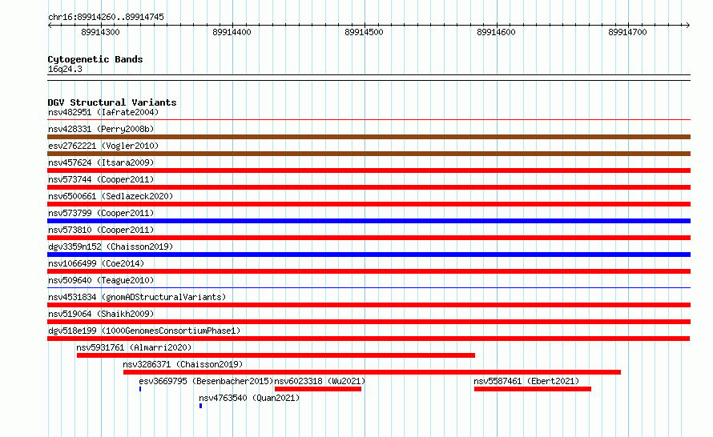Click the 16q24.3 band label

(65, 69)
